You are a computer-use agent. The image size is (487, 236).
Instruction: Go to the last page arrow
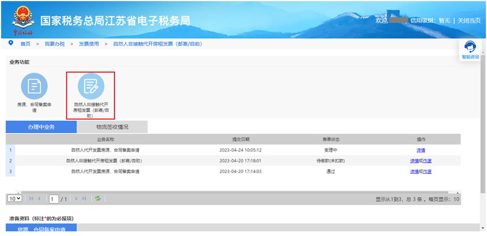(x=84, y=198)
